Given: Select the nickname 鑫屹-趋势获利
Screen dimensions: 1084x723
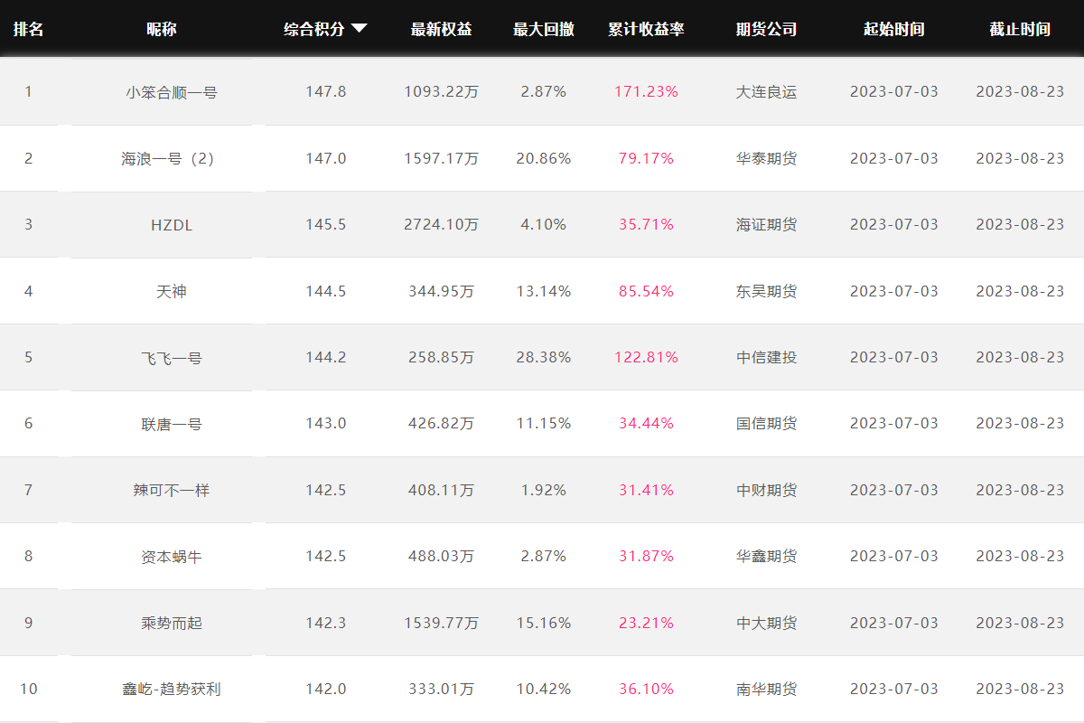Looking at the screenshot, I should 172,689.
